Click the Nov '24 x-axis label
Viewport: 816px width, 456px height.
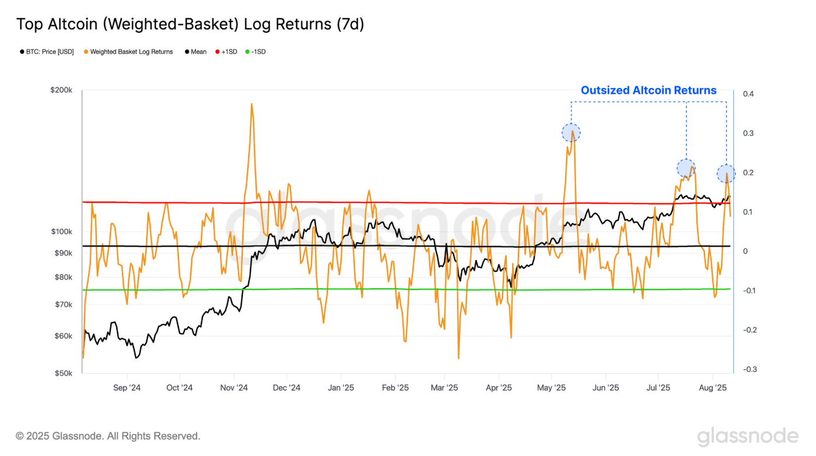(234, 388)
